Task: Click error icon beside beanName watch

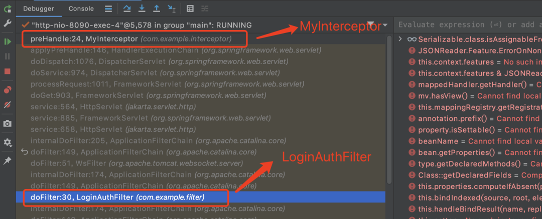Action: (412, 141)
